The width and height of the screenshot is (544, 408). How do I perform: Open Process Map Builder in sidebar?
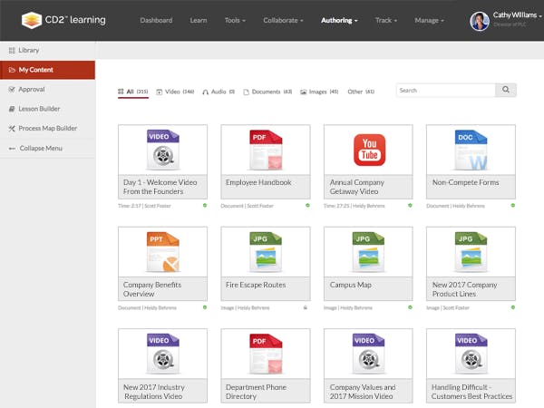tap(47, 129)
